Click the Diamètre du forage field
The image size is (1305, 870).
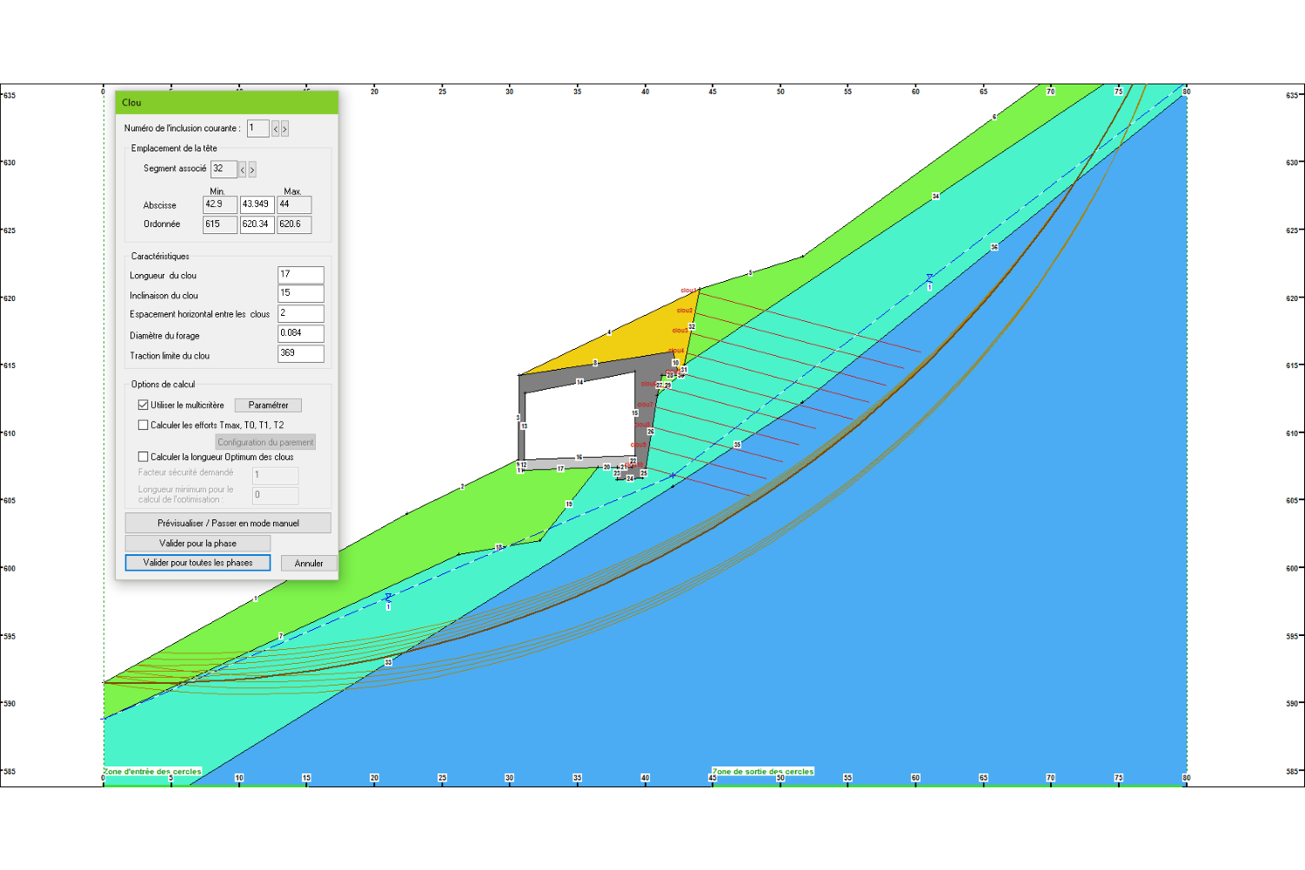(300, 334)
